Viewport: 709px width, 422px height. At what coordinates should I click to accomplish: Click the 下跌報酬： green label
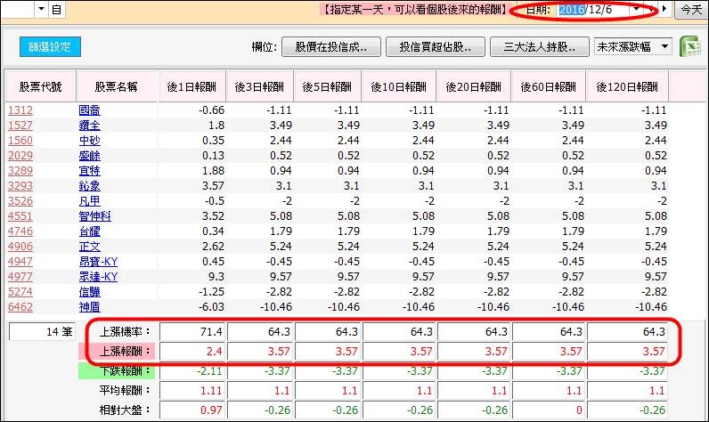[x=117, y=371]
